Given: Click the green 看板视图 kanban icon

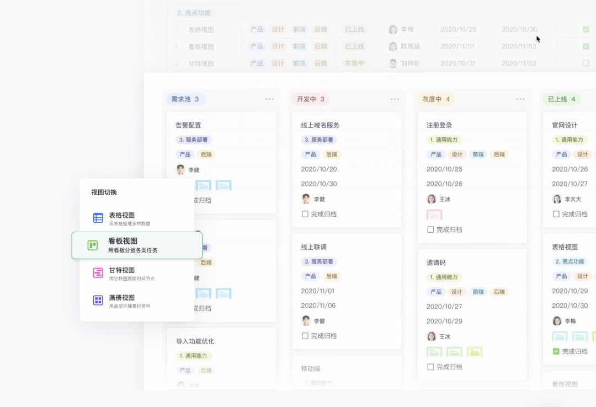Looking at the screenshot, I should (92, 245).
